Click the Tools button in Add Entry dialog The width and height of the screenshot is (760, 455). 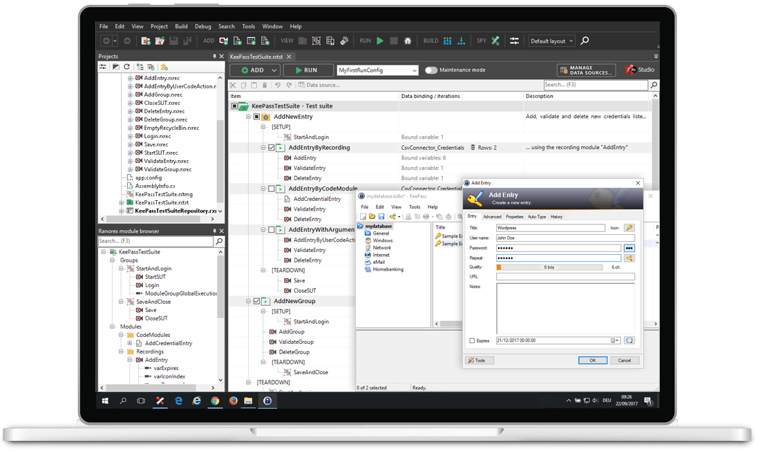pyautogui.click(x=479, y=360)
